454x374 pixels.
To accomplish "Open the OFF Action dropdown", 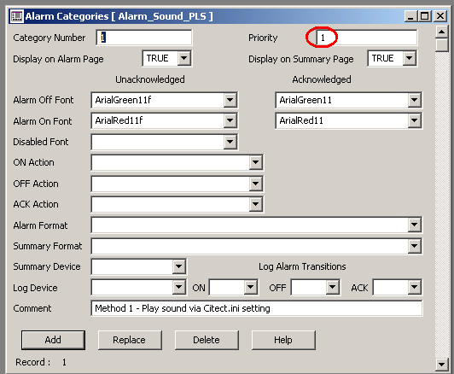I will click(256, 184).
